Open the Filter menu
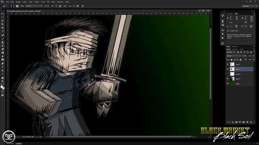Image resolution: width=259 pixels, height=145 pixels. [43, 2]
